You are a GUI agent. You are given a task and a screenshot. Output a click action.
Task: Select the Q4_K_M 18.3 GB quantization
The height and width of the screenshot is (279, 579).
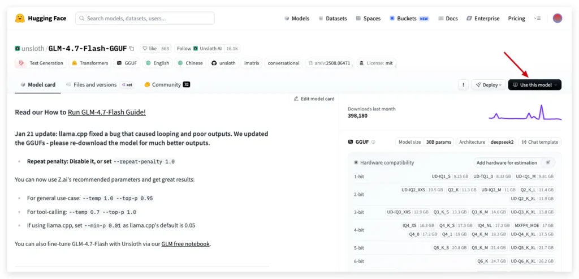pos(488,234)
